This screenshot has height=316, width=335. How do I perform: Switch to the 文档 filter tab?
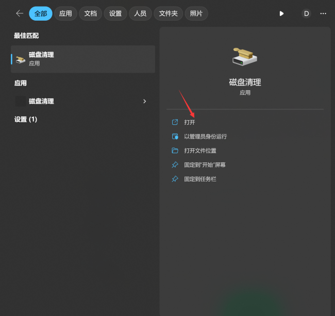[x=90, y=13]
